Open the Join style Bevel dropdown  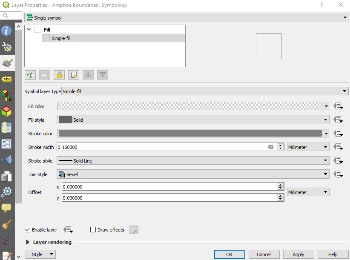pos(193,174)
